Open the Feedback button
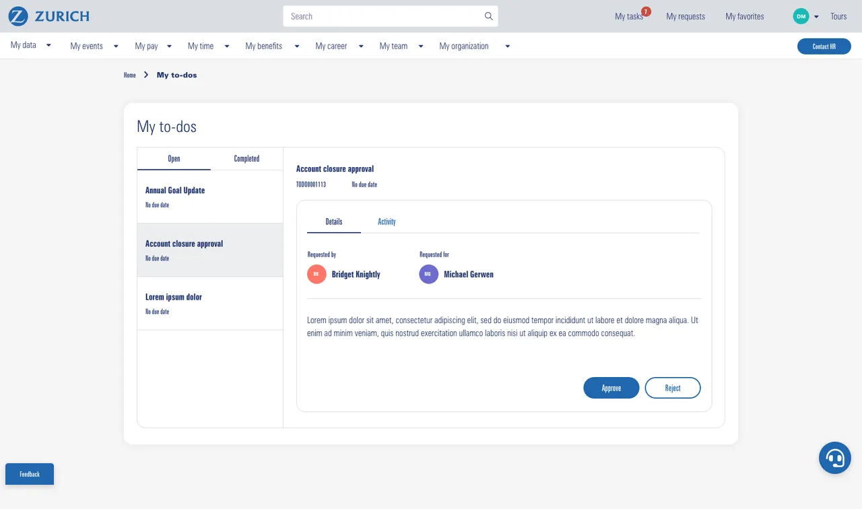The image size is (862, 509). [x=30, y=474]
